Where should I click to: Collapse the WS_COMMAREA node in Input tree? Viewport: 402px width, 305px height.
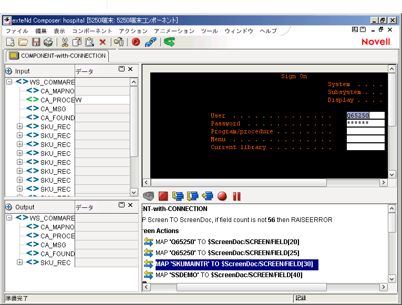[x=9, y=82]
